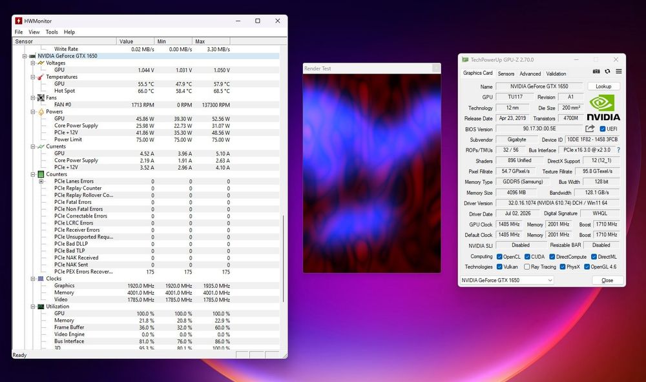Toggle the DirectCompute checkbox

pyautogui.click(x=552, y=257)
